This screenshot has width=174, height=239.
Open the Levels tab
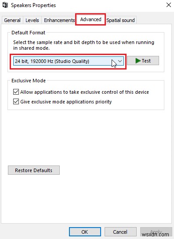[x=32, y=20]
